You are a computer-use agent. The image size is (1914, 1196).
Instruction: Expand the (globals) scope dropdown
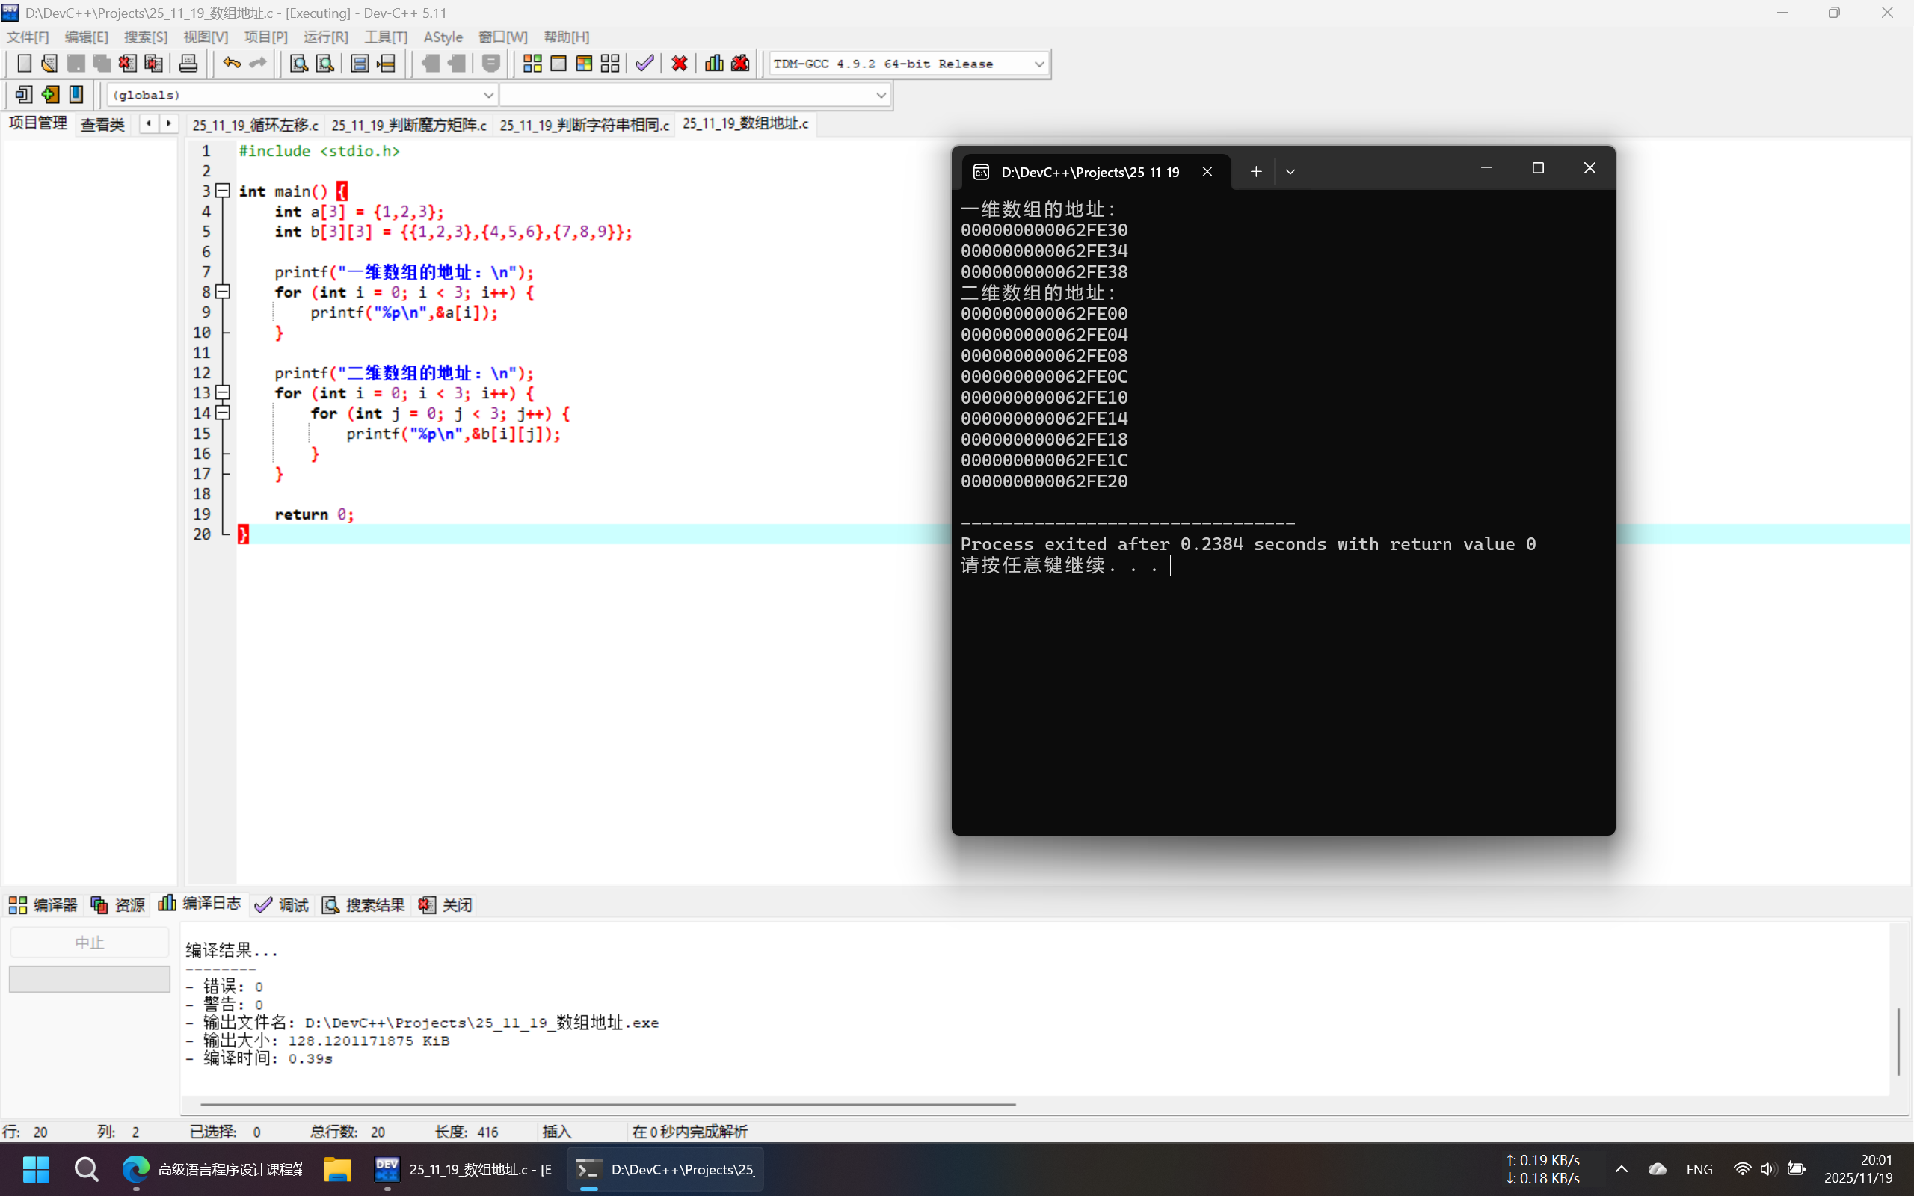point(488,95)
